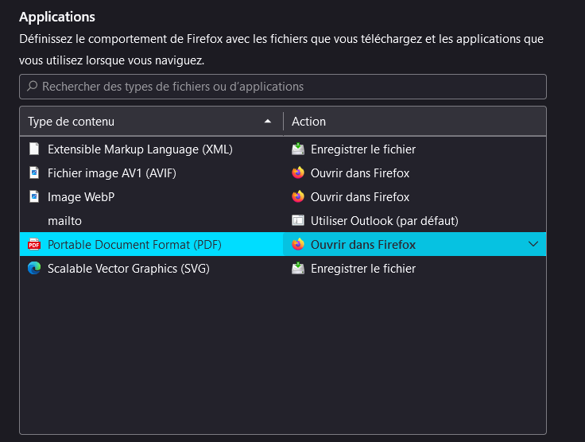
Task: Click the XML file type document icon
Action: click(33, 149)
